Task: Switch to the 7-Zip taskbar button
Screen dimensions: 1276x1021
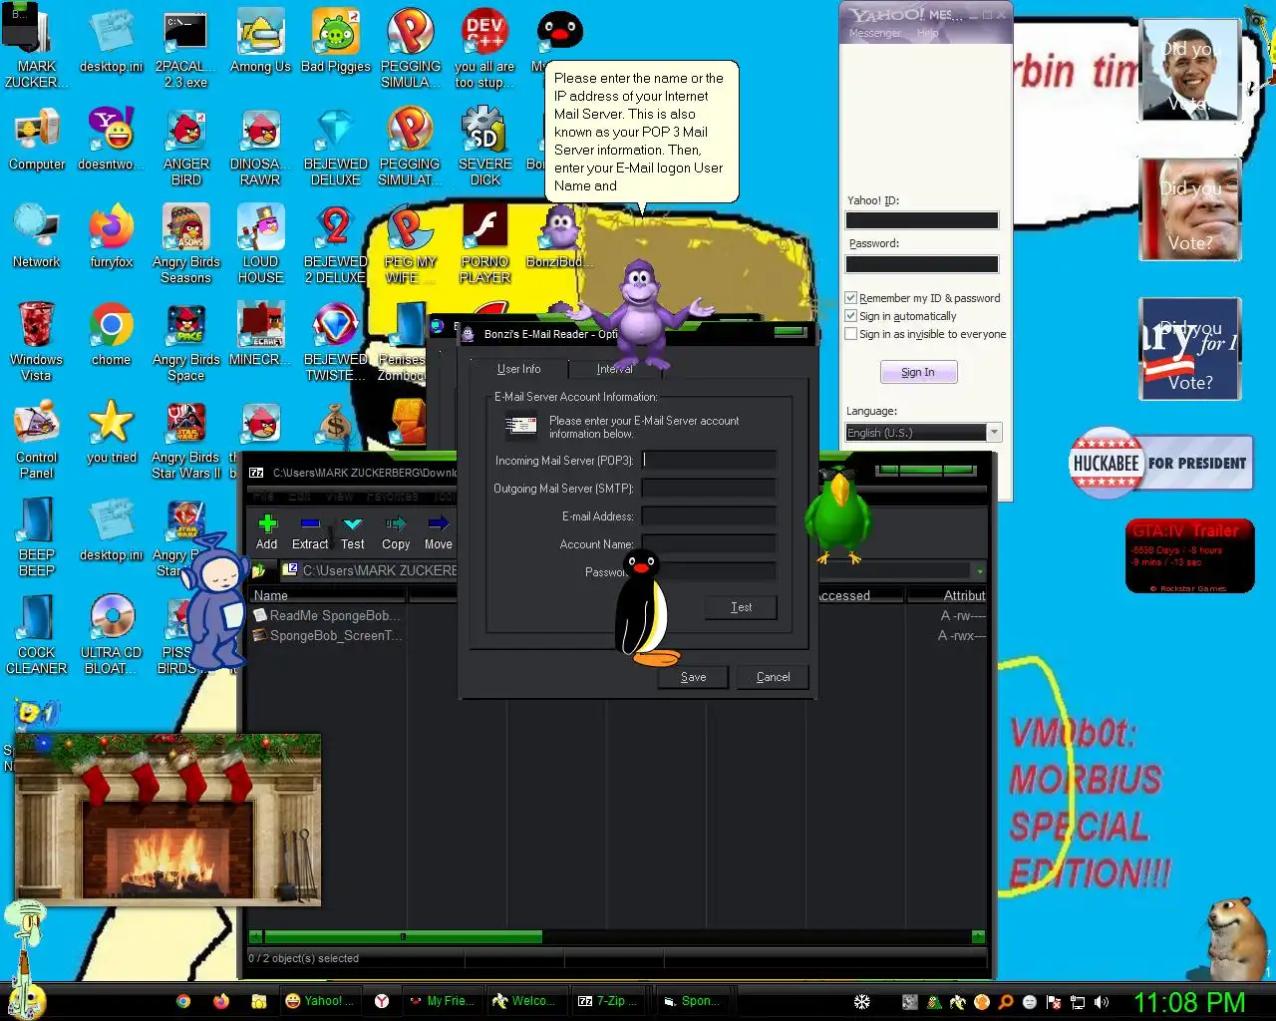Action: (x=609, y=1001)
